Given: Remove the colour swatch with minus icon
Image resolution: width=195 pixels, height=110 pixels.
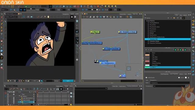Looking at the screenshot, I should [148, 50].
